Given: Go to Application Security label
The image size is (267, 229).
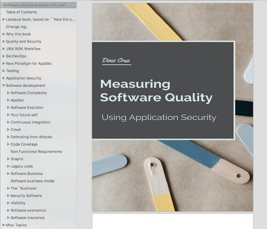Looking at the screenshot, I should [x=23, y=78].
